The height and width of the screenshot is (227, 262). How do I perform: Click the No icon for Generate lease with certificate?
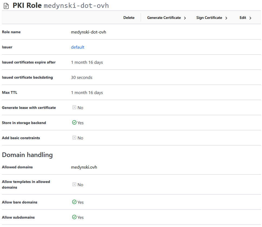[74, 108]
